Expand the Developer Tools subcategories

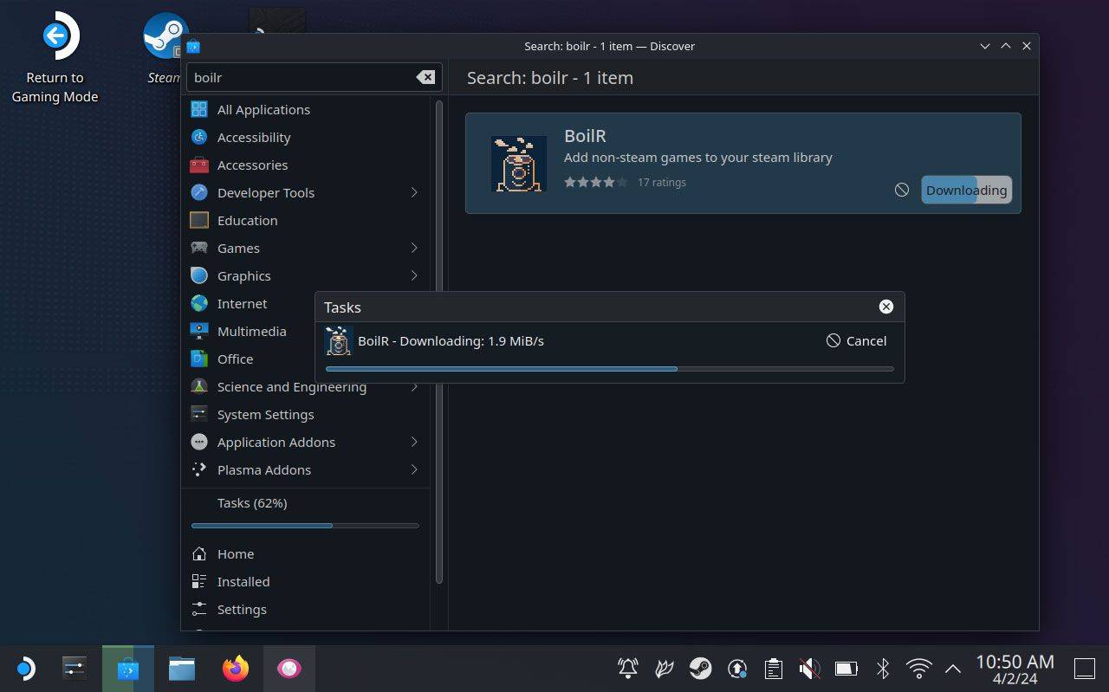[414, 192]
